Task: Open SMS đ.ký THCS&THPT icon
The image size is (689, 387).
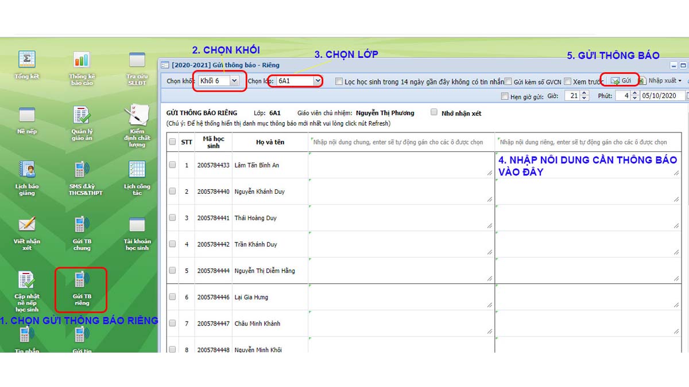Action: pyautogui.click(x=82, y=170)
